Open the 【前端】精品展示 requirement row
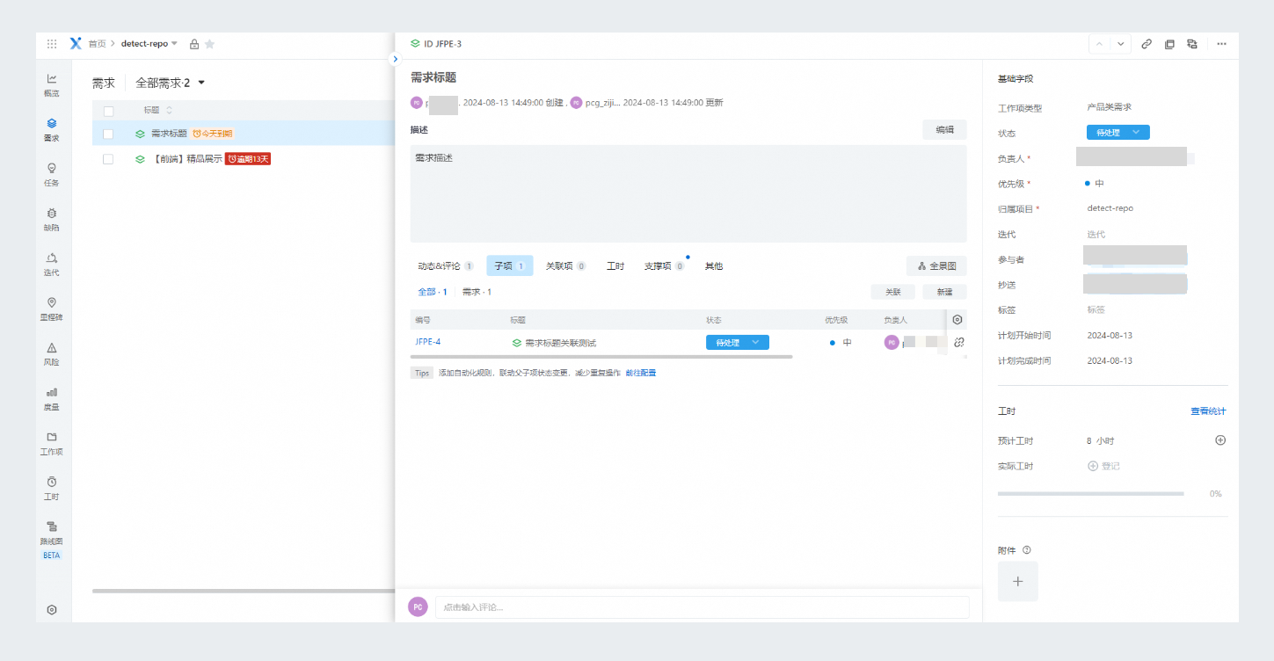Screen dimensions: 1274x661 coord(187,159)
